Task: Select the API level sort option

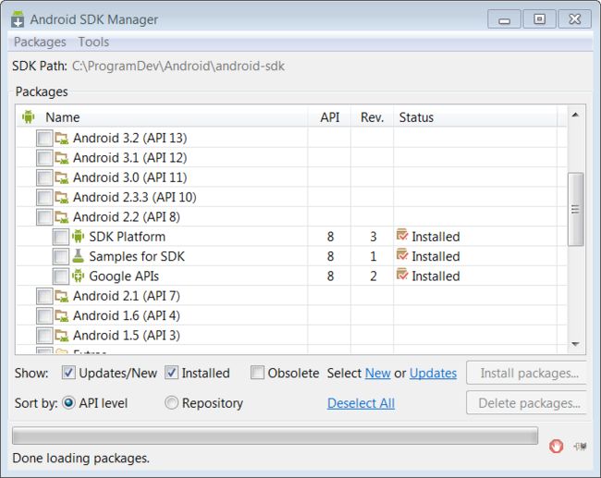Action: click(x=68, y=403)
